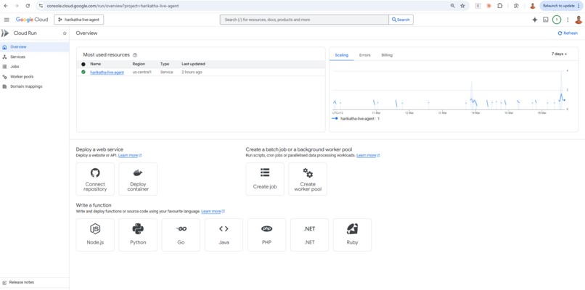The width and height of the screenshot is (585, 290).
Task: Open the Google account avatar in the console header
Action: [578, 20]
